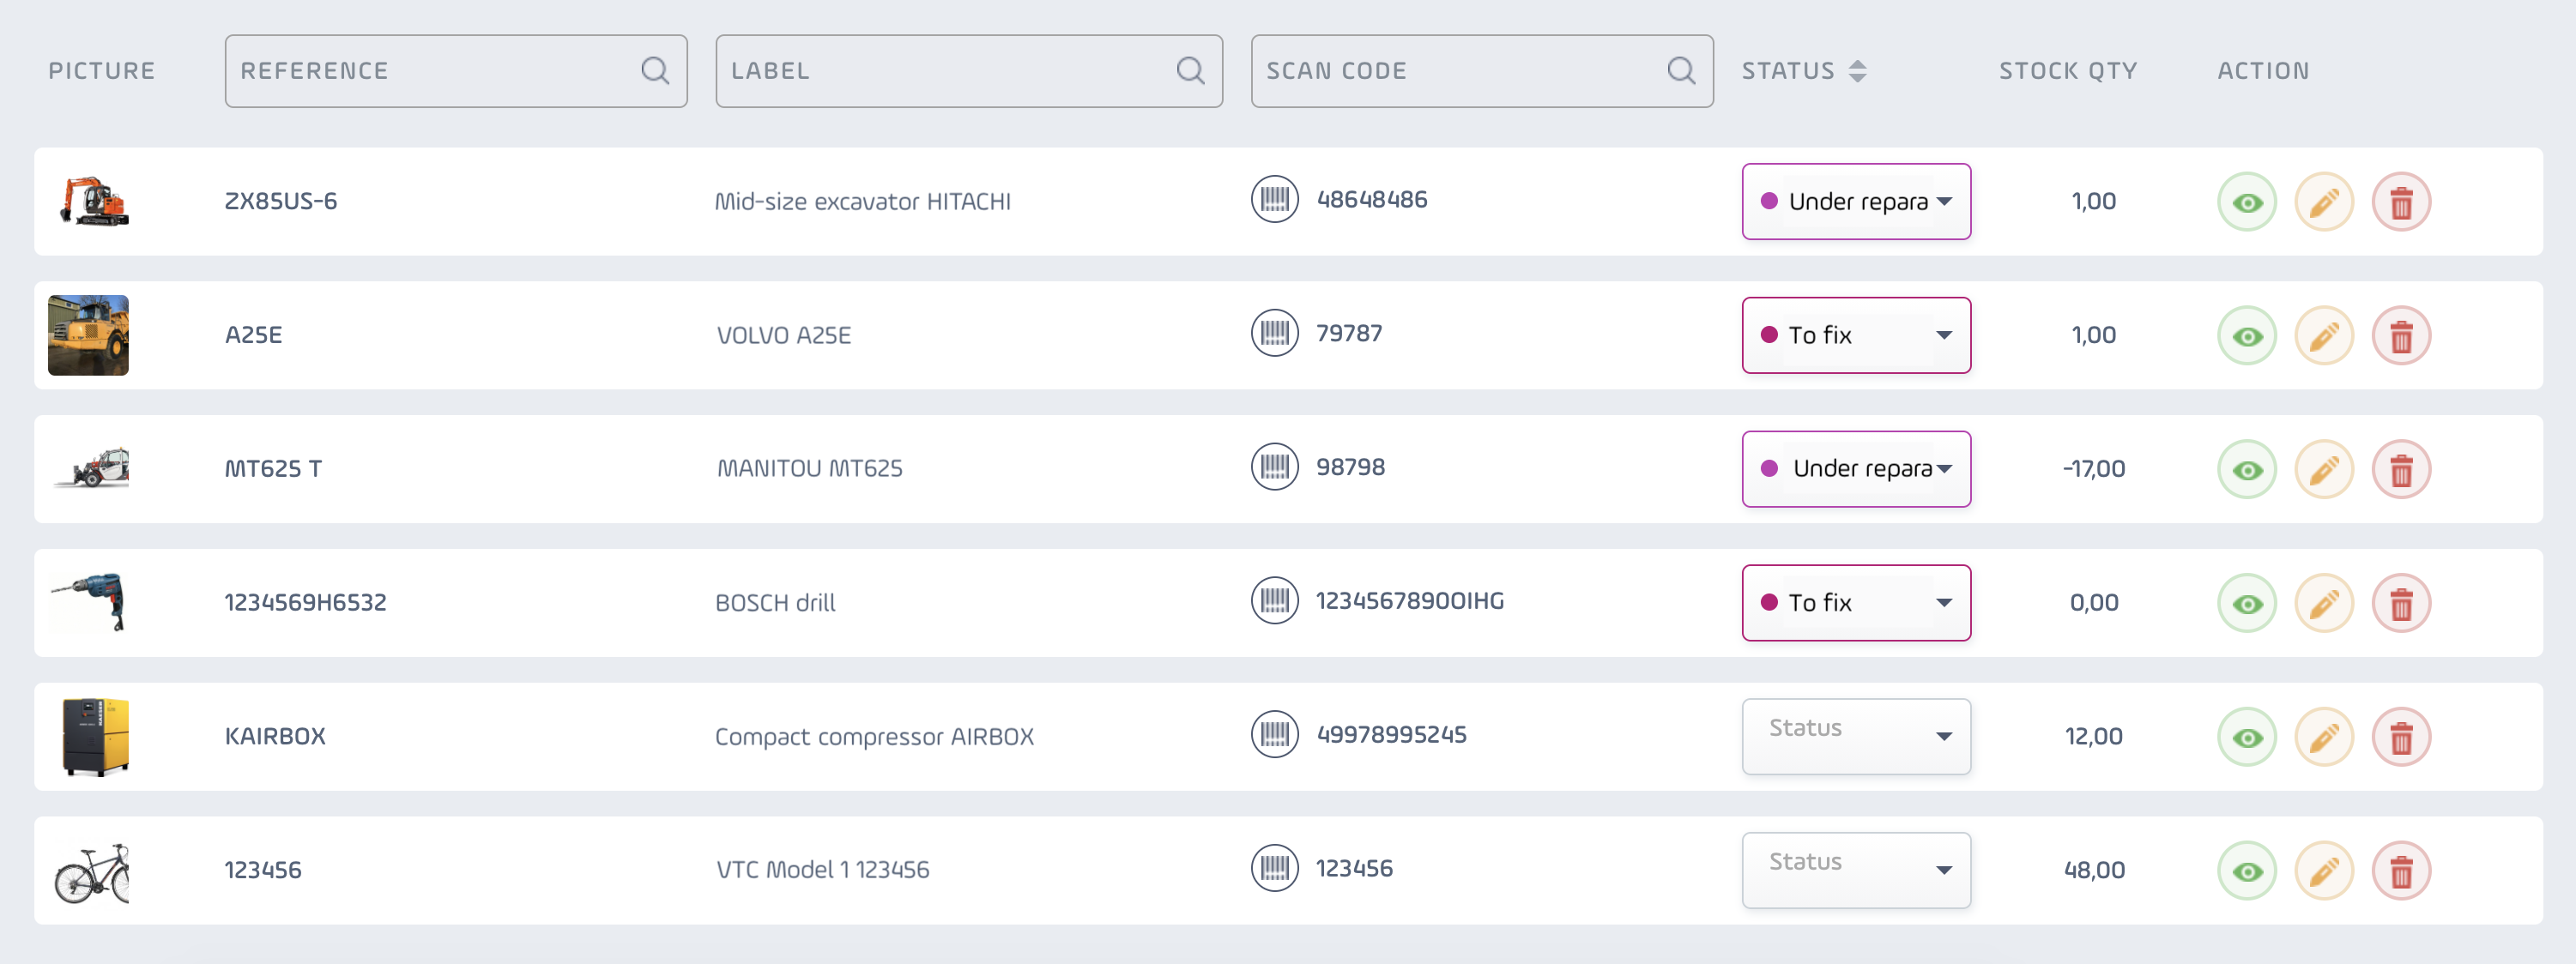The image size is (2576, 964).
Task: Click the magenta status dot for BOSCH drill
Action: [1768, 602]
